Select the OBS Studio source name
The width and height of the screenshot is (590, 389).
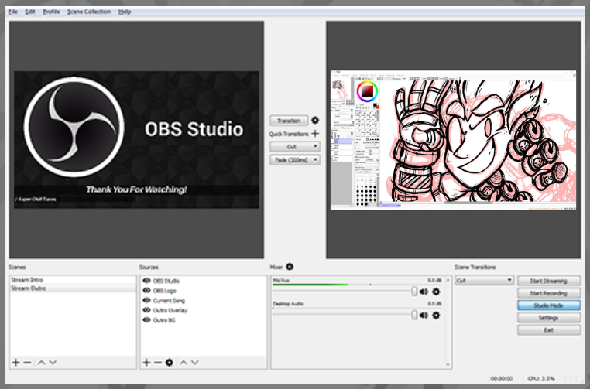pos(166,281)
